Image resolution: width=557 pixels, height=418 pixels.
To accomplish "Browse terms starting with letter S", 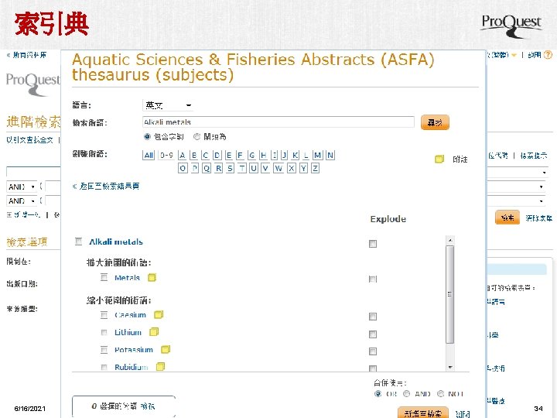I will point(231,168).
